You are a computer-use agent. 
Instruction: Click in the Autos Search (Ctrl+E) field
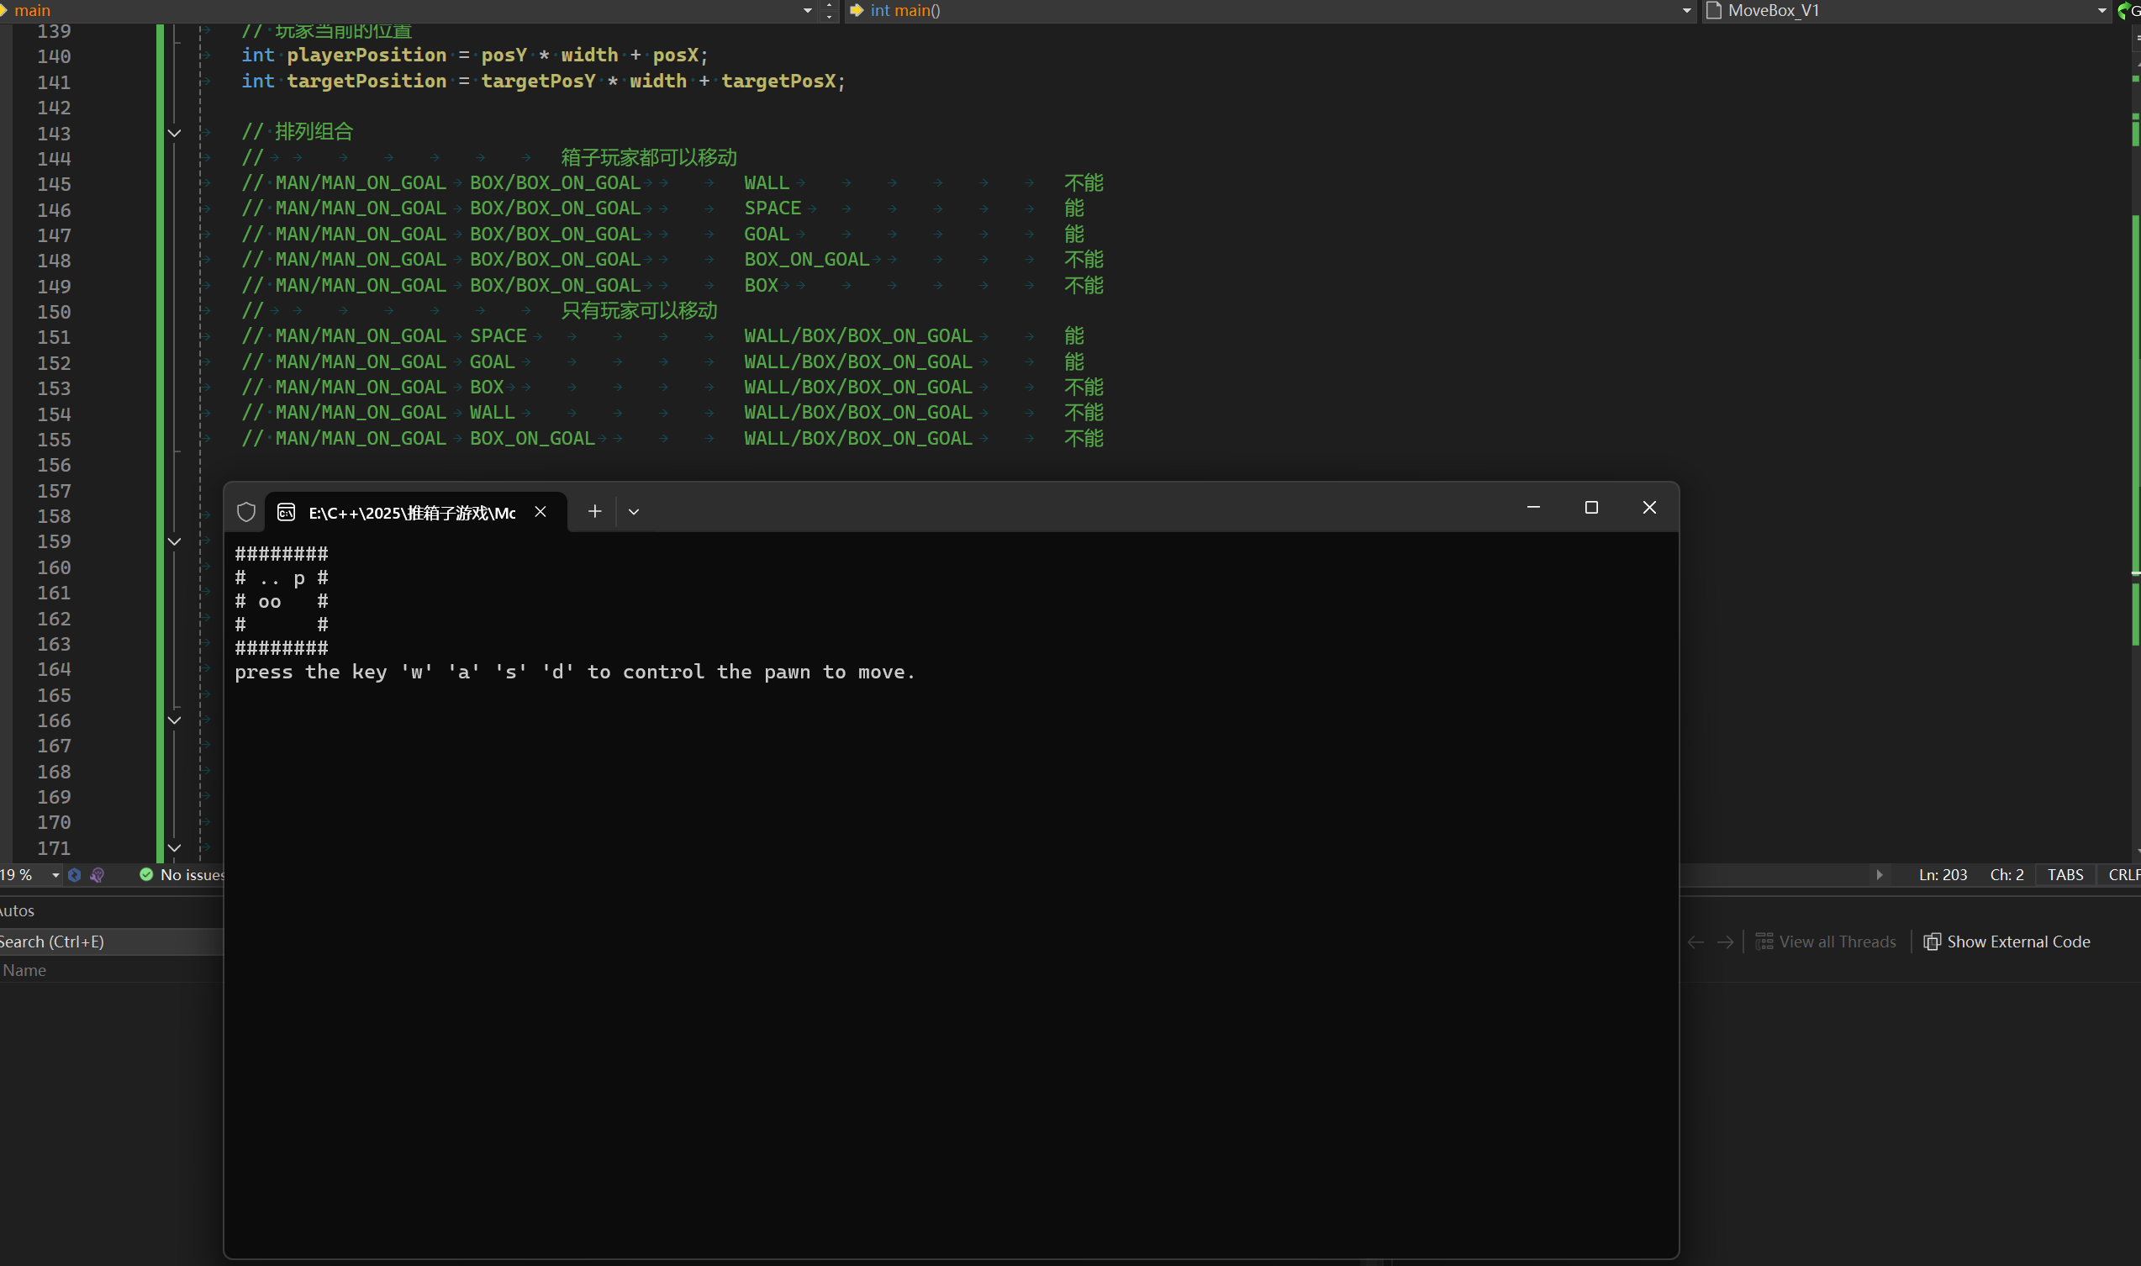coord(111,942)
